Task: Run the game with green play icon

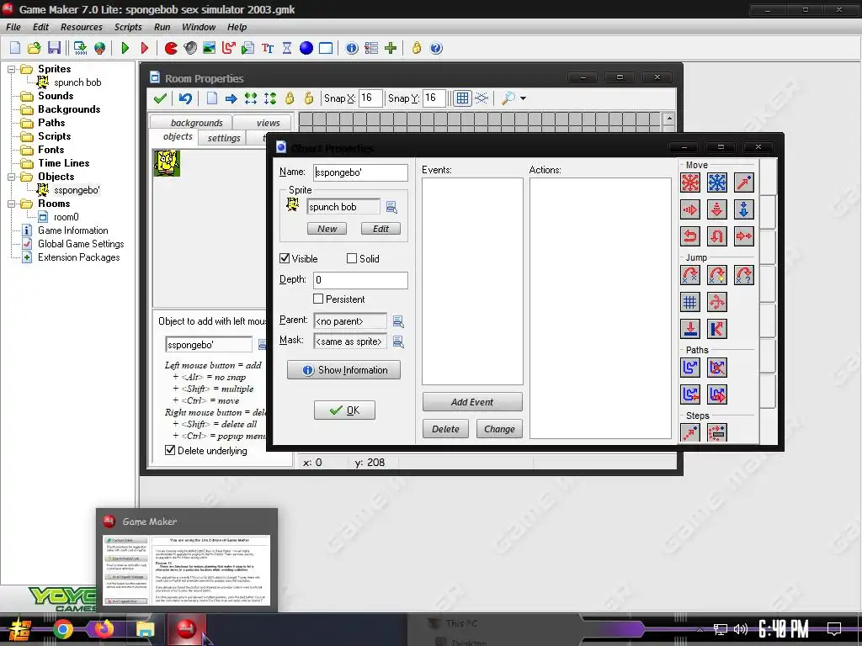Action: point(125,48)
